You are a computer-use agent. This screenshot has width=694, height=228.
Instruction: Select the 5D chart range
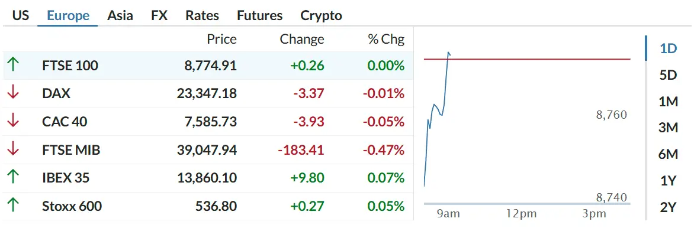[x=669, y=75]
